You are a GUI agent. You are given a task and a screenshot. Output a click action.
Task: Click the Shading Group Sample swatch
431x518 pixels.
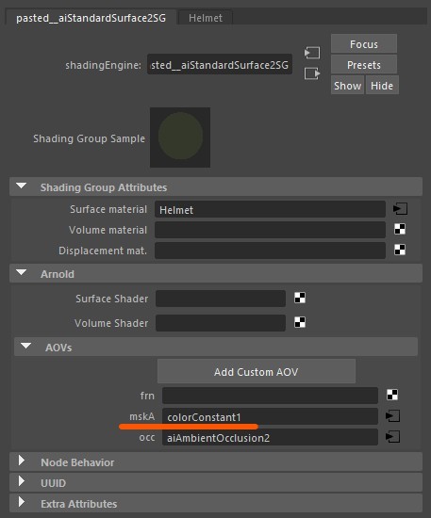point(180,138)
